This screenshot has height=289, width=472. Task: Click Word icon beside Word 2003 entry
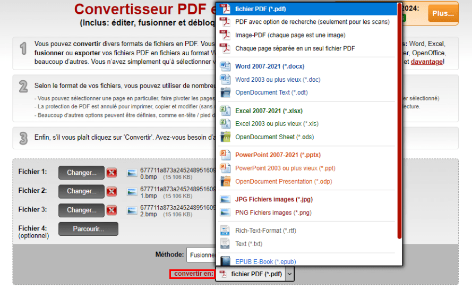click(x=225, y=80)
